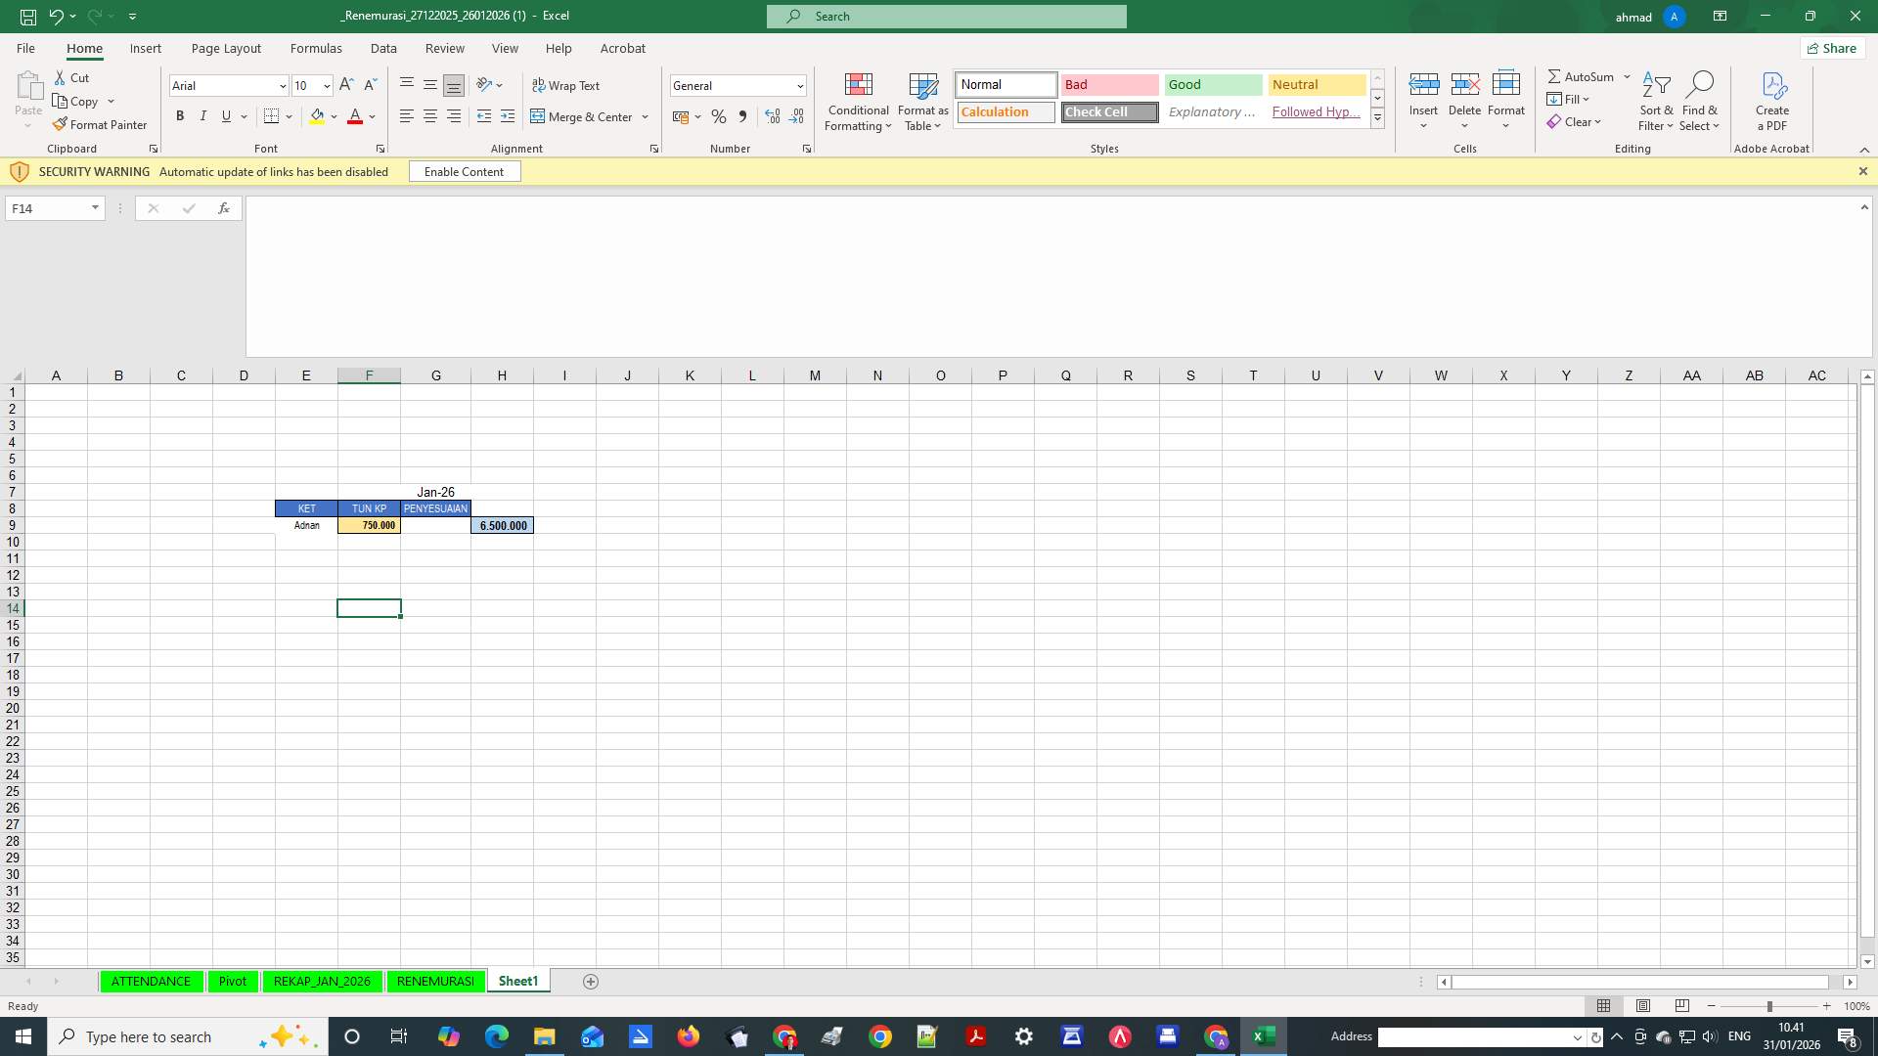
Task: Click the Enable Content button
Action: click(464, 171)
